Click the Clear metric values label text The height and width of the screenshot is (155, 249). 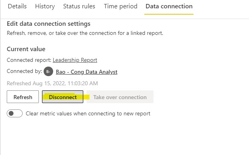(88, 113)
